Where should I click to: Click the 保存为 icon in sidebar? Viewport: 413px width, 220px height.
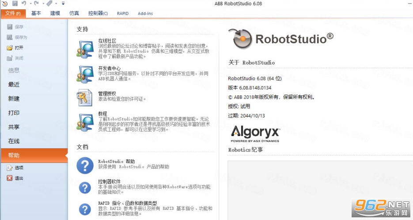coord(10,37)
